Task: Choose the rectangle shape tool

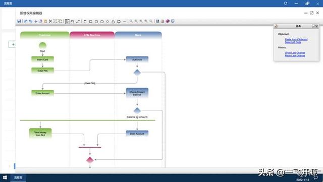Action: pyautogui.click(x=91, y=21)
